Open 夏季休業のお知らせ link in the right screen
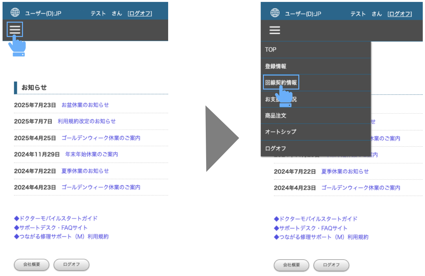Screen dimensions: 425x276 pos(345,171)
